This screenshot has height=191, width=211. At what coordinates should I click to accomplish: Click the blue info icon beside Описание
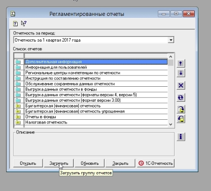(181, 137)
